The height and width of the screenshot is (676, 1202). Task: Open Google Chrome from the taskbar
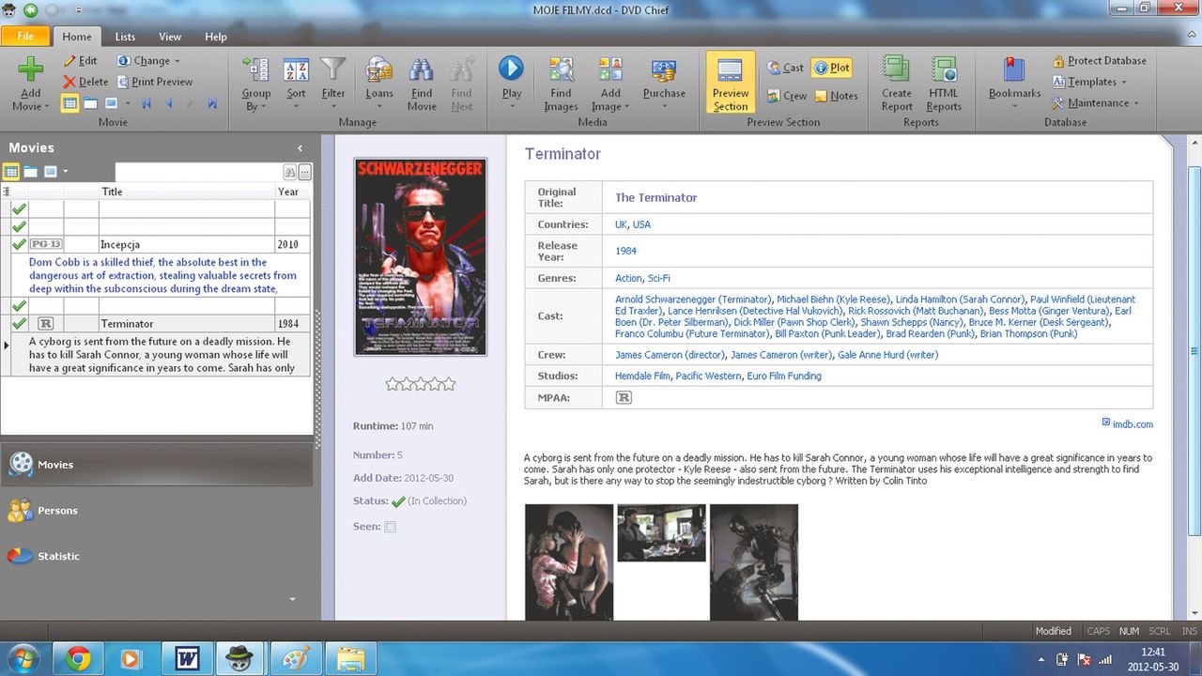tap(78, 659)
